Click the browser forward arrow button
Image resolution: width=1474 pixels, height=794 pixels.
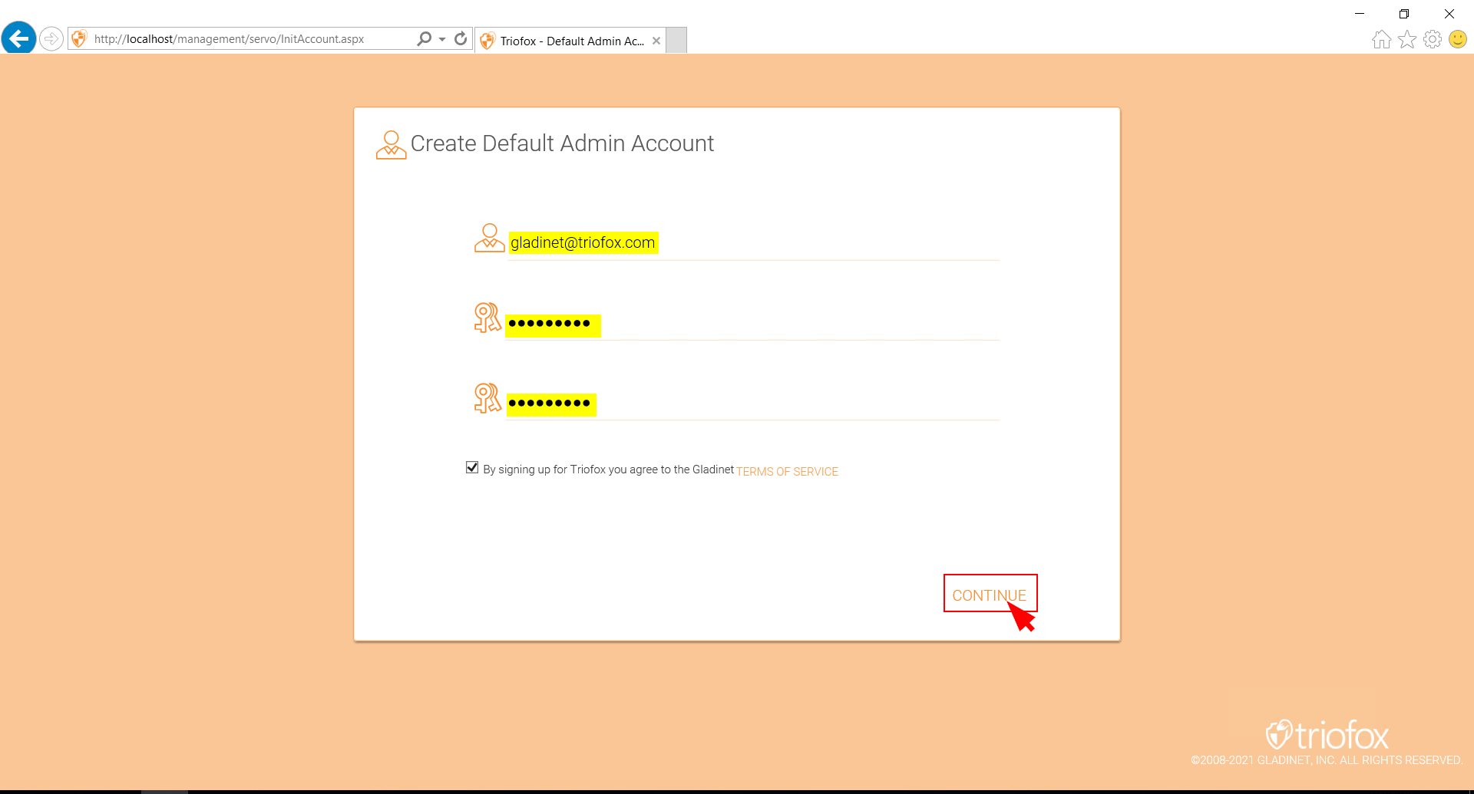51,39
